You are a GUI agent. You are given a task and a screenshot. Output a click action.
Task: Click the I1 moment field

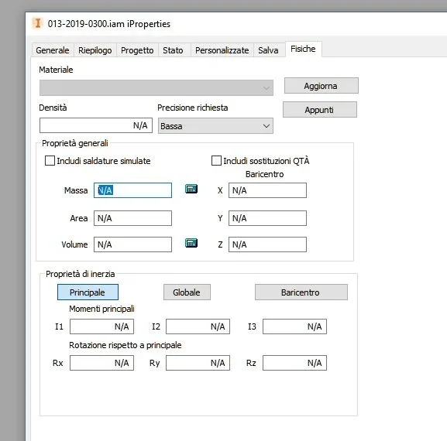pos(101,326)
